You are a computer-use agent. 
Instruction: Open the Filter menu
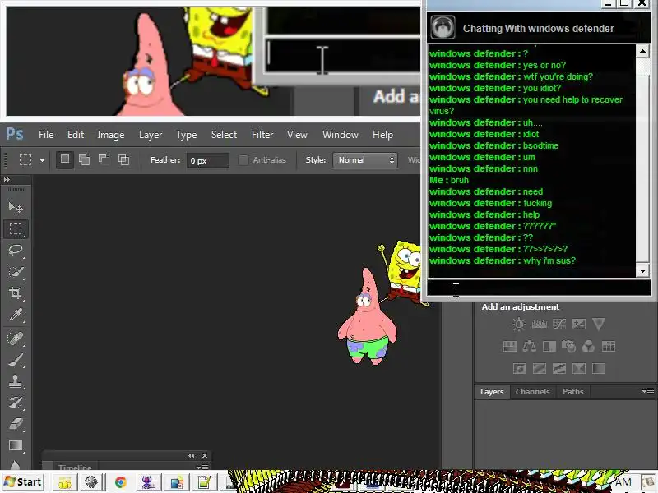(x=262, y=135)
